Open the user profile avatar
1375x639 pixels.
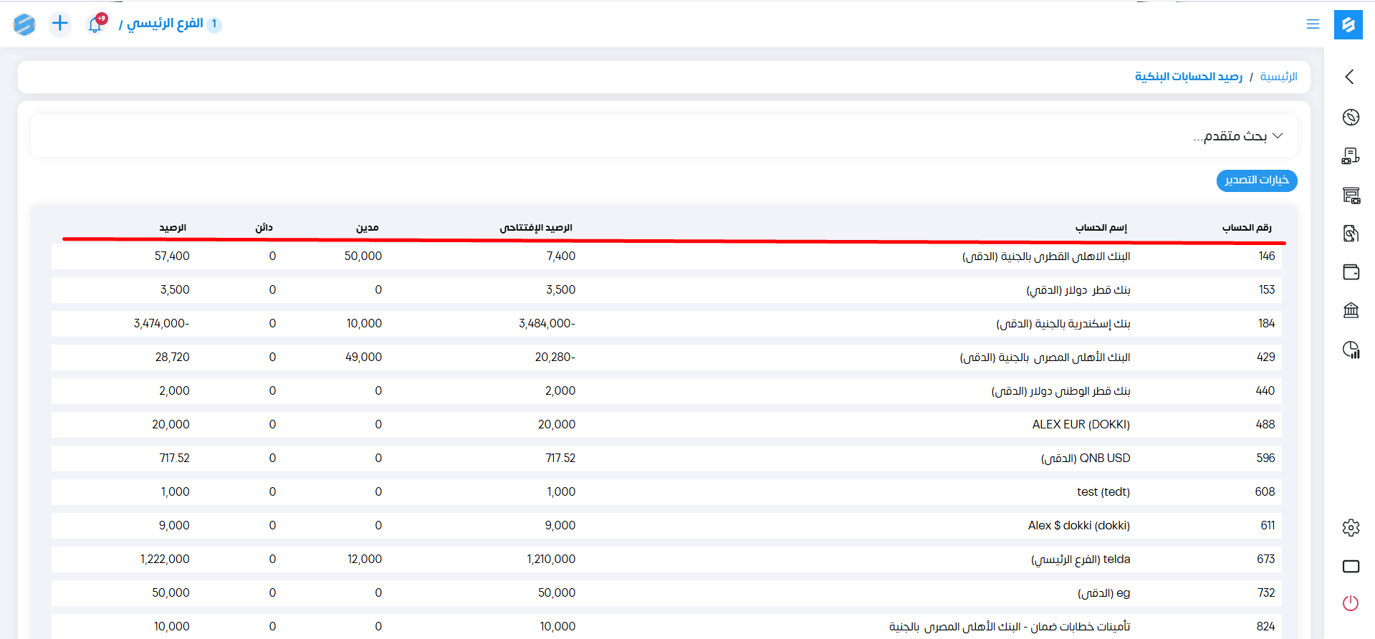24,24
